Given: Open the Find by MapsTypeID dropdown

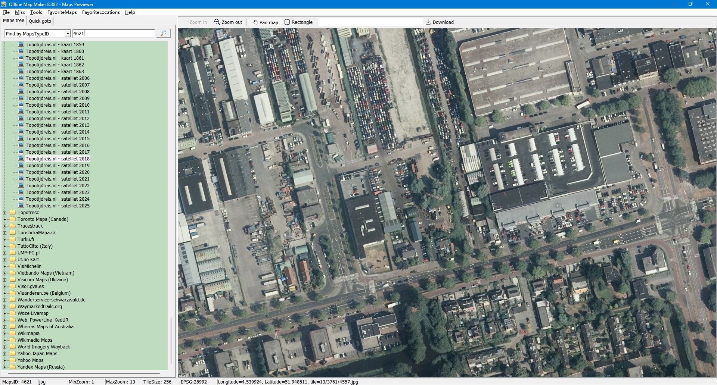Looking at the screenshot, I should tap(68, 34).
